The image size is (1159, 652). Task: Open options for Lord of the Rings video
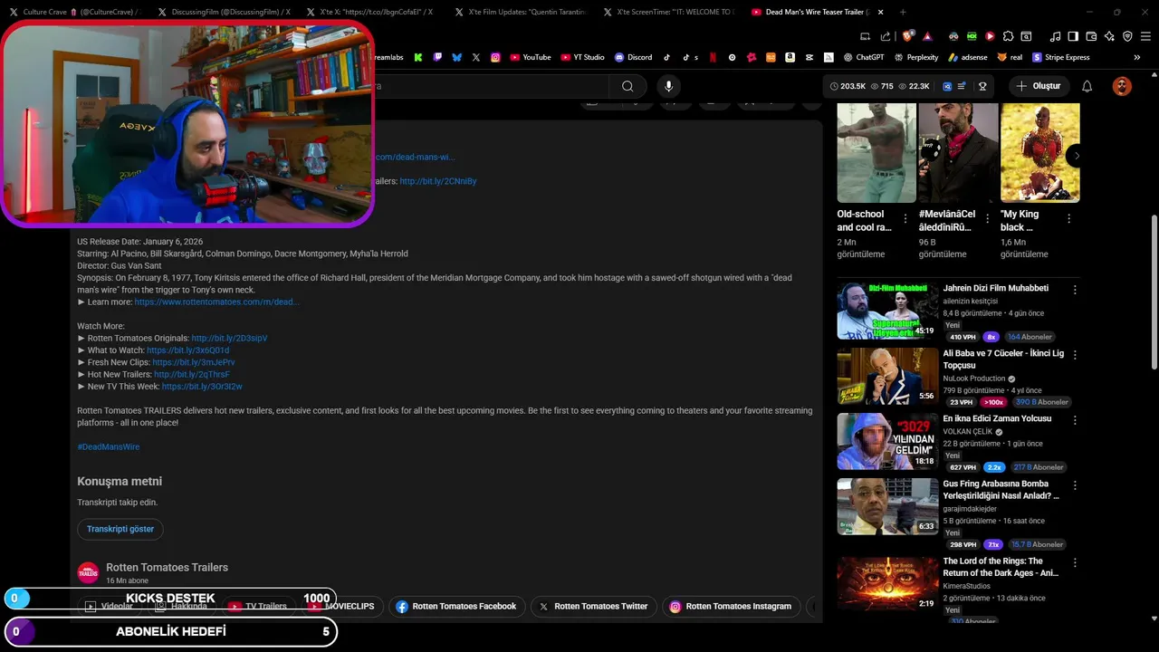point(1075,562)
